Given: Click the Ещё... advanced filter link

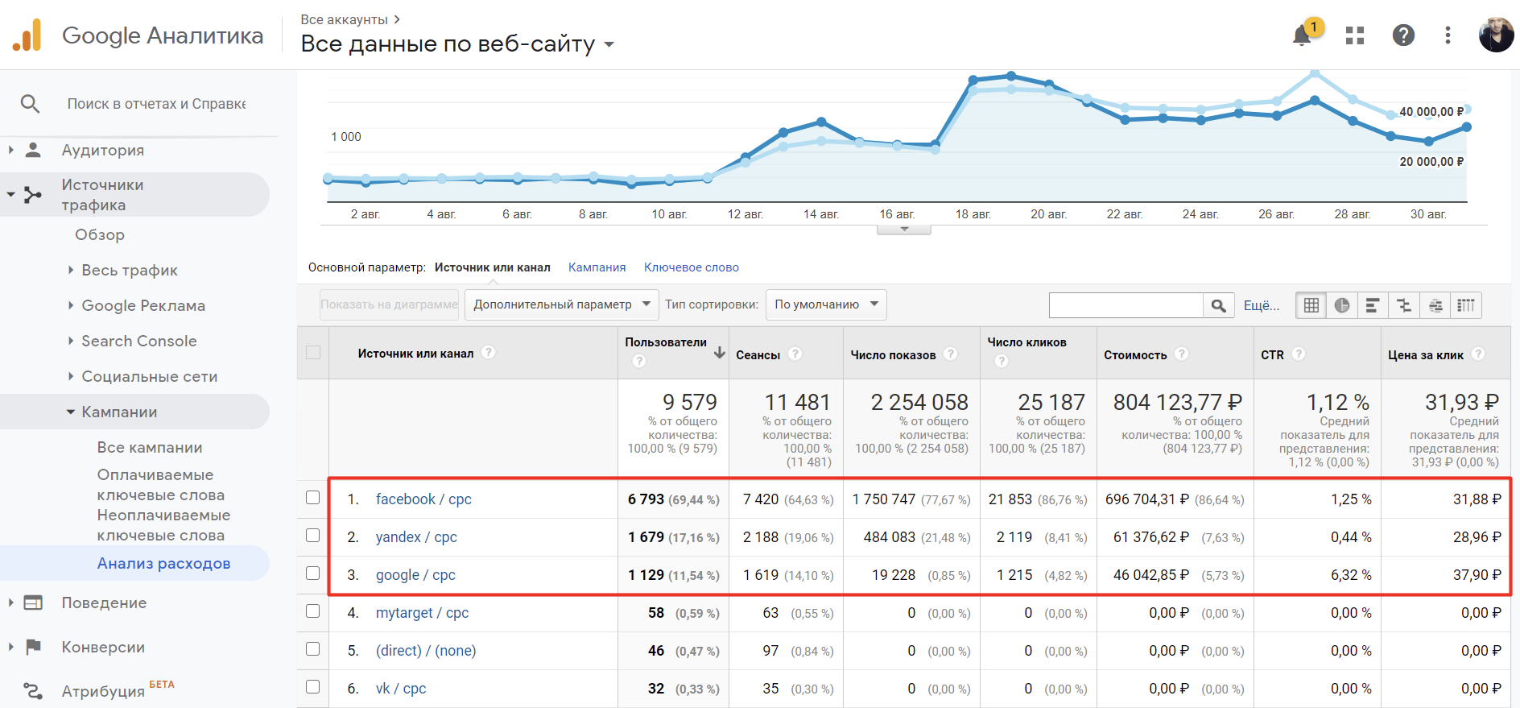Looking at the screenshot, I should (1262, 305).
